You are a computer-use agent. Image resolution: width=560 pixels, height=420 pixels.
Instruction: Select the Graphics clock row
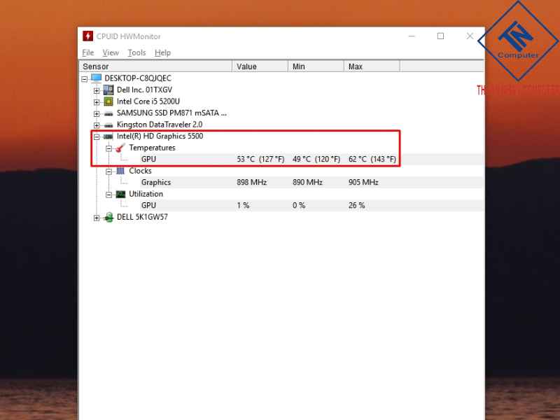(281, 182)
